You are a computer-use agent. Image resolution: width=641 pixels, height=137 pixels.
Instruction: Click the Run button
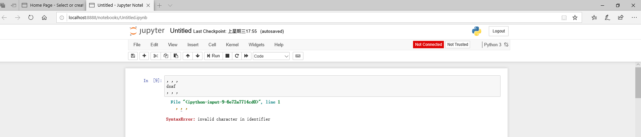[214, 56]
